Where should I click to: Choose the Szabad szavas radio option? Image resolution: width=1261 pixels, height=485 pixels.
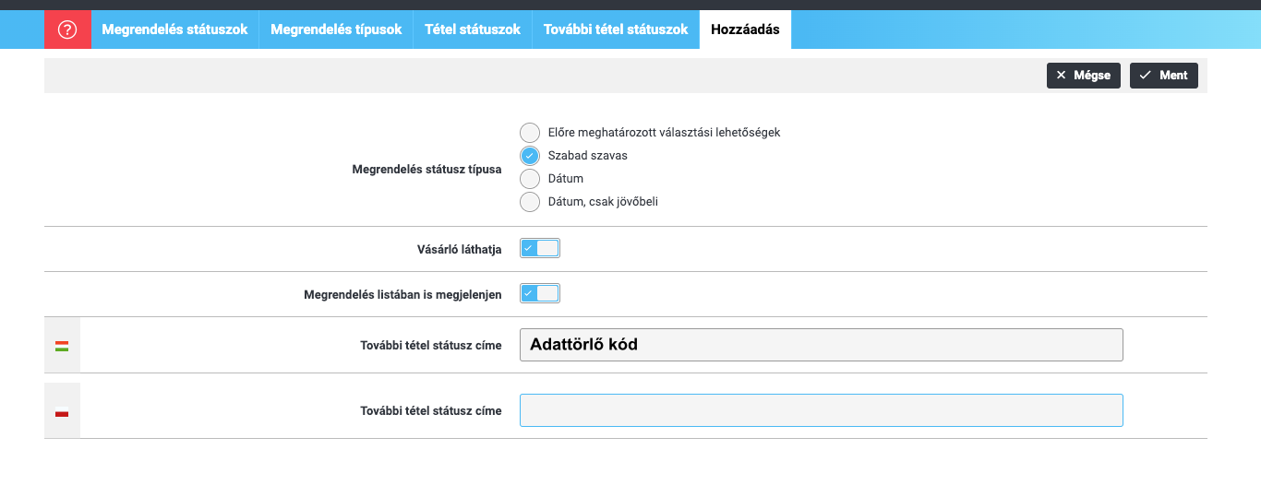530,156
